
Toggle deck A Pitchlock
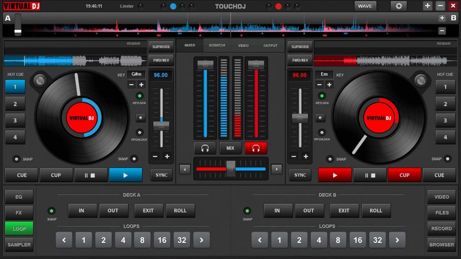139,132
